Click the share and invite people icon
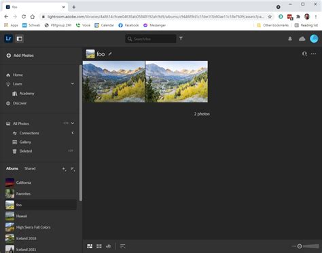 [304, 54]
